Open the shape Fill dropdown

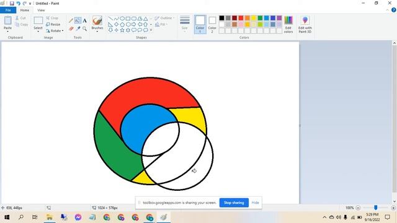tap(161, 25)
